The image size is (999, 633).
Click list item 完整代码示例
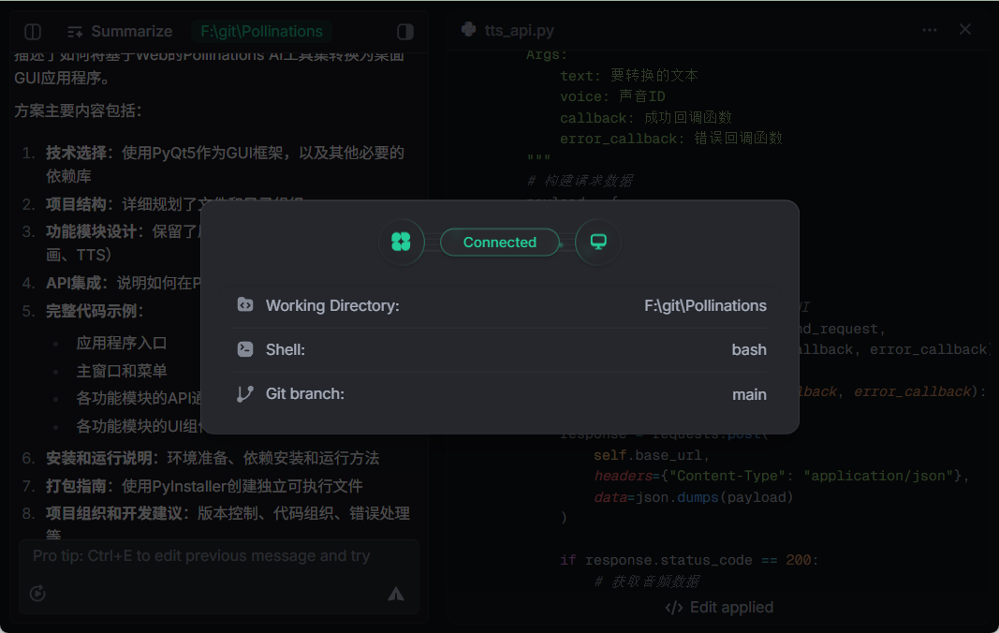pyautogui.click(x=95, y=311)
